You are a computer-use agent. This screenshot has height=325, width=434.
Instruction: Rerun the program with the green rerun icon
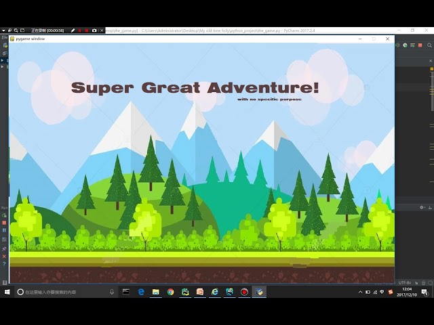(4, 215)
